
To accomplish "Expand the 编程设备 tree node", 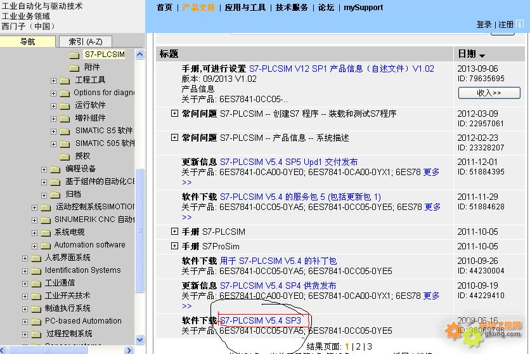I will tap(44, 169).
